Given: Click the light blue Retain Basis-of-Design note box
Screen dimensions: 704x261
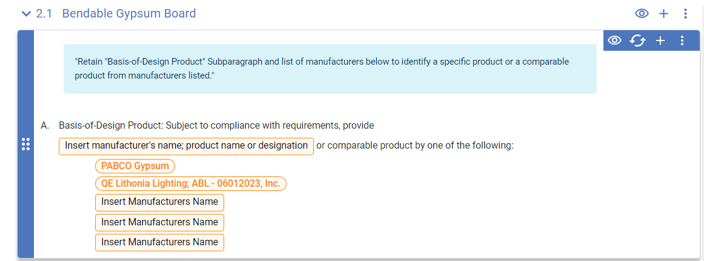Looking at the screenshot, I should [x=330, y=69].
